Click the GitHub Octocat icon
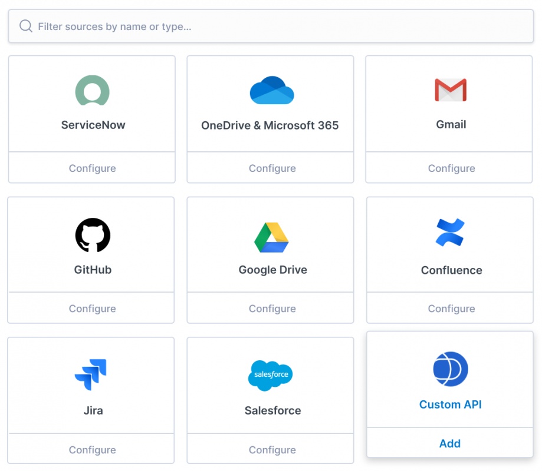 [x=93, y=235]
